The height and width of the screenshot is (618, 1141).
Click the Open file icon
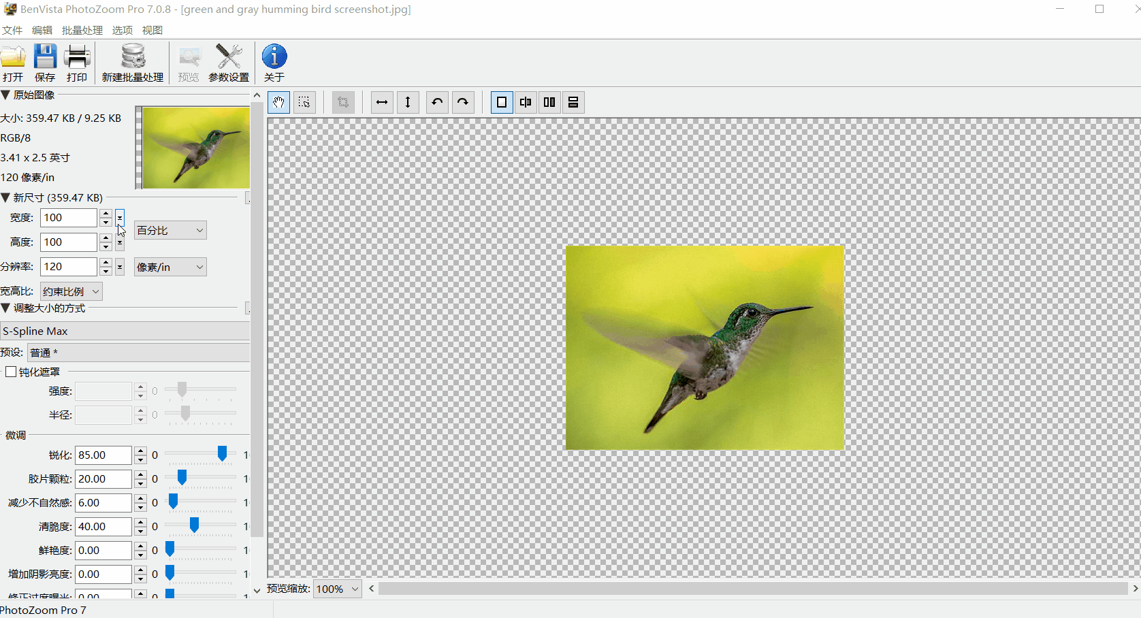tap(13, 63)
